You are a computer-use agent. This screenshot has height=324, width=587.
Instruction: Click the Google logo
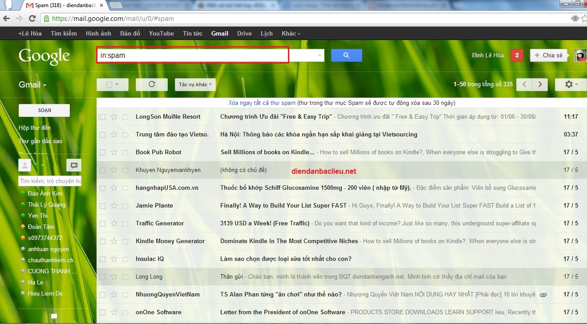coord(44,56)
